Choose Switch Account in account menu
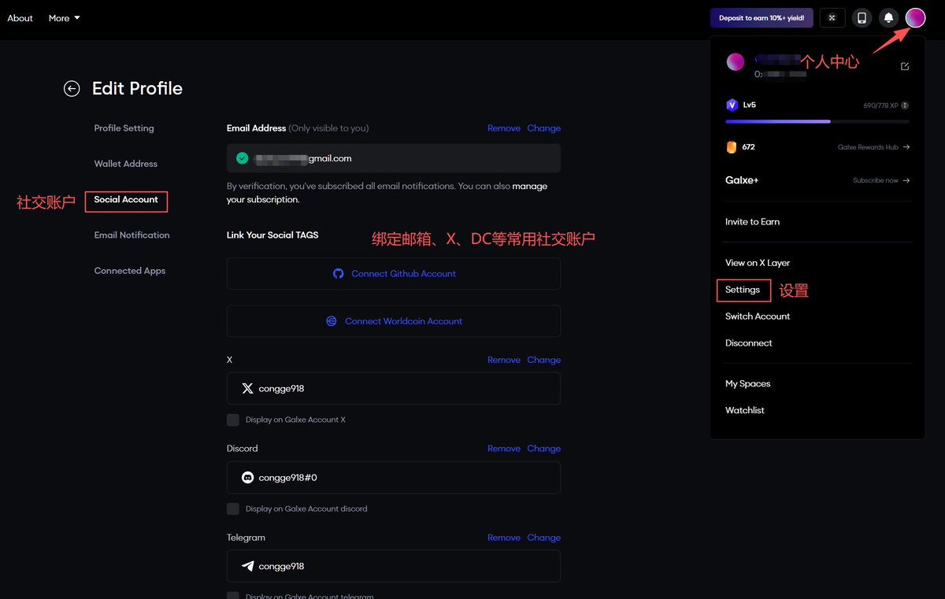Image resolution: width=945 pixels, height=599 pixels. [758, 316]
